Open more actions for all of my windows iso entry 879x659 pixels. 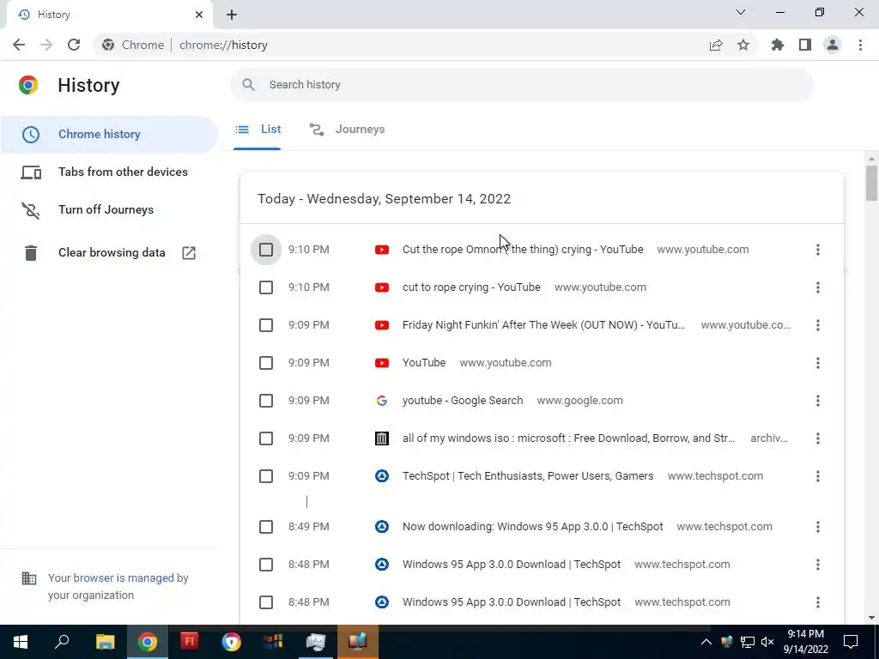818,438
